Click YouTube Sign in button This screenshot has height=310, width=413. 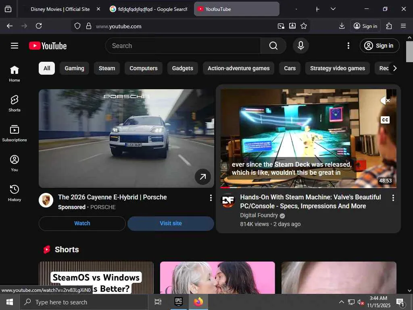[x=380, y=46]
